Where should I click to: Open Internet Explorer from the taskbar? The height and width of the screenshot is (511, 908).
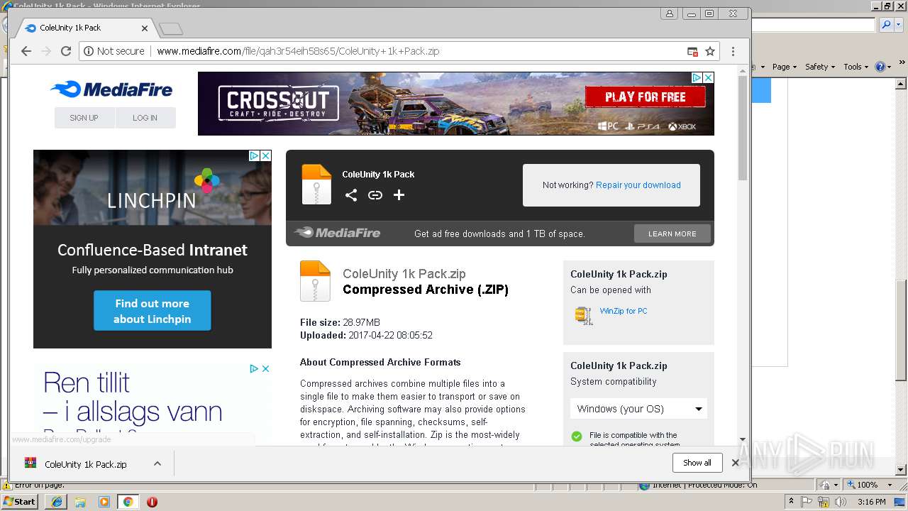(x=57, y=502)
